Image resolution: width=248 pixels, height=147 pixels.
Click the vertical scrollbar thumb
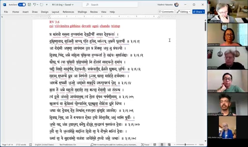[x=205, y=26]
